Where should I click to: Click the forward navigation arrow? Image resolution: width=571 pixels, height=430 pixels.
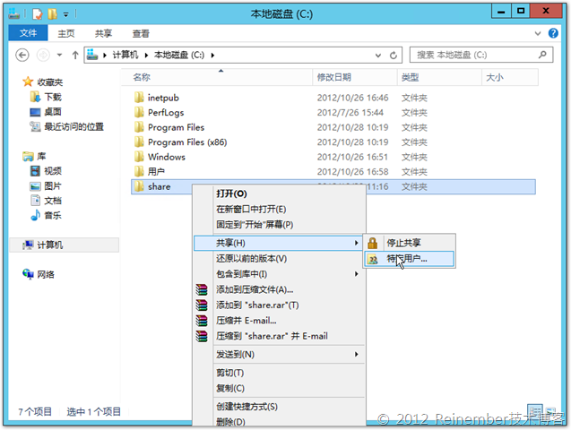[43, 56]
